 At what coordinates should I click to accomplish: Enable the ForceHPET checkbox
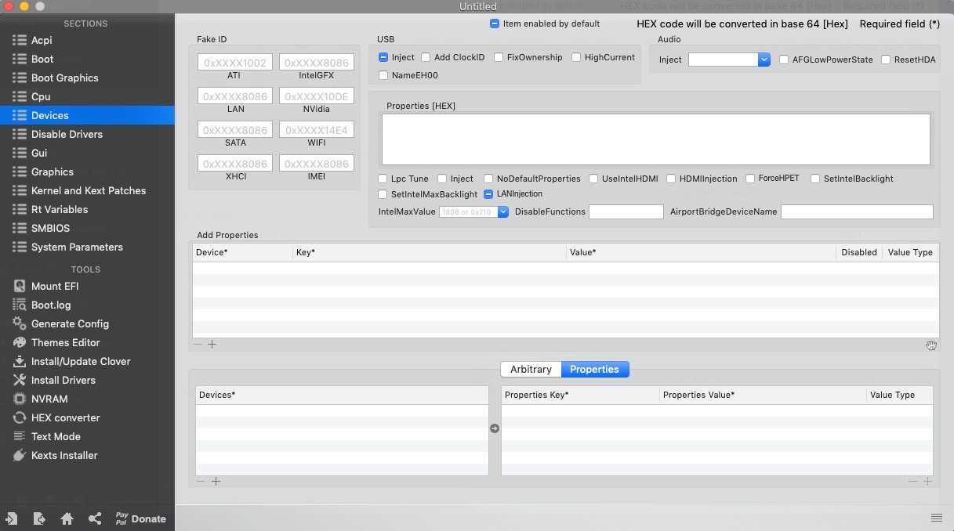(750, 179)
